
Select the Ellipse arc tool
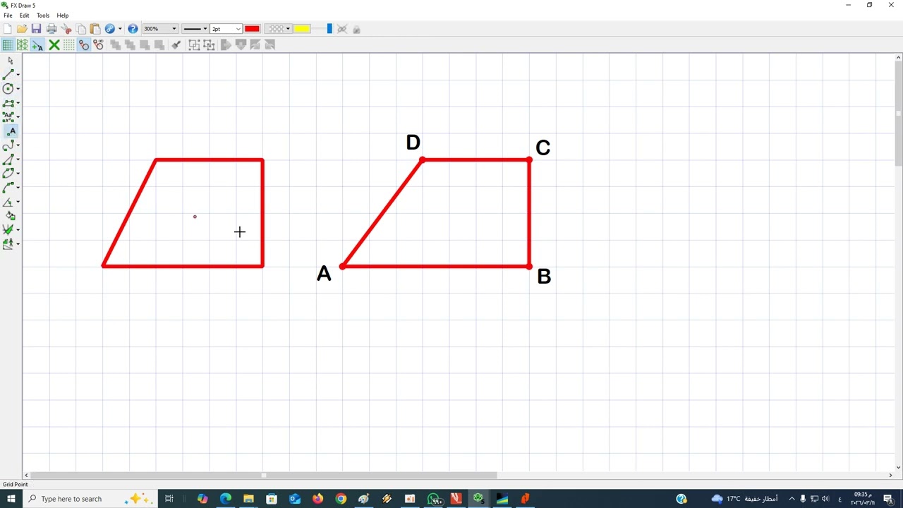click(x=8, y=174)
